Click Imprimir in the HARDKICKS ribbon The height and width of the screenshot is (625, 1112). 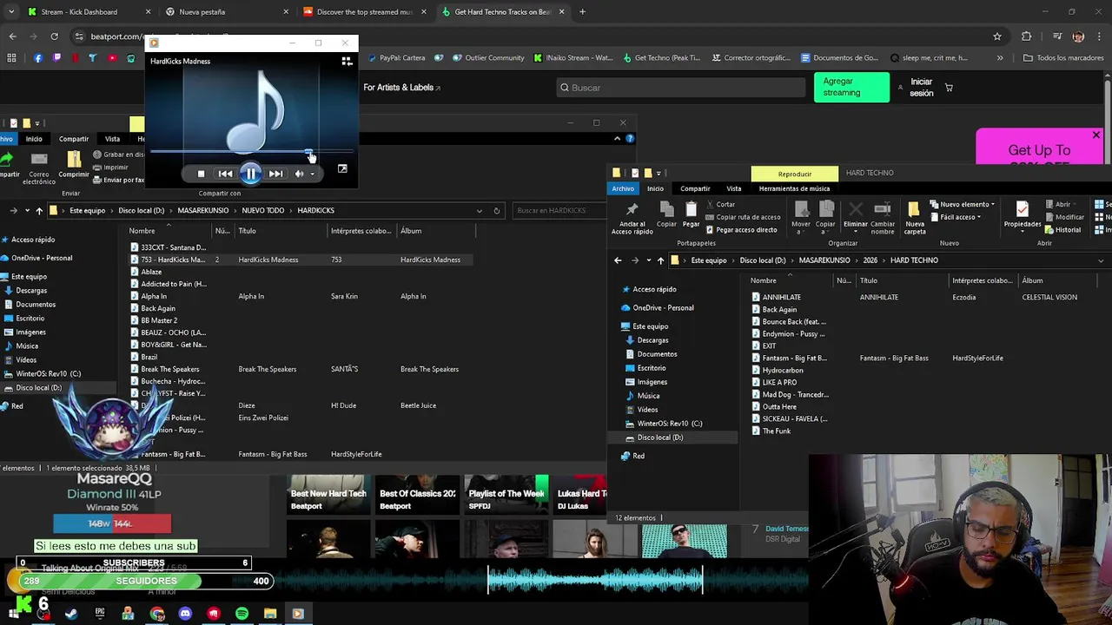(110, 168)
